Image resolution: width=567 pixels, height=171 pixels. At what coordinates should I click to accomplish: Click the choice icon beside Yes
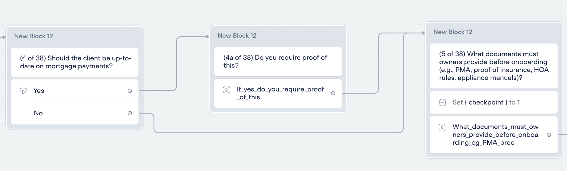point(23,91)
